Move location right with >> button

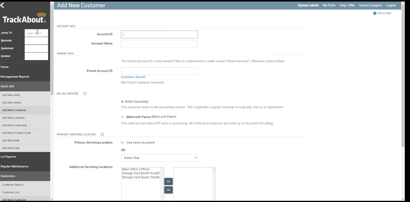(168, 181)
